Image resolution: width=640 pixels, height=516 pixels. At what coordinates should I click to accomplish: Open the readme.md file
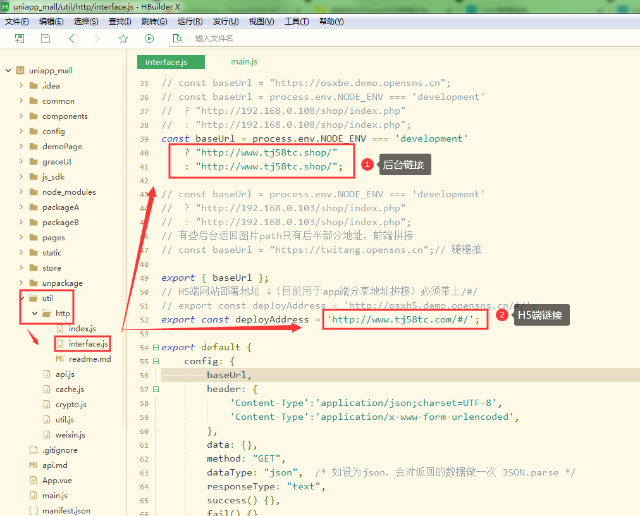pos(90,359)
